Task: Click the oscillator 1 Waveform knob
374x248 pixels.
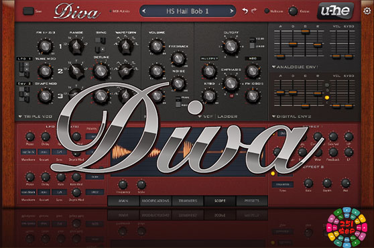Action: (126, 46)
